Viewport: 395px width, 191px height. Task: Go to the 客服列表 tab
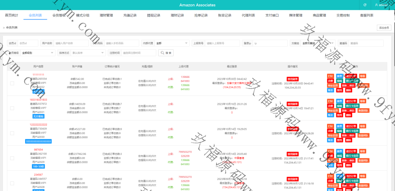click(366, 15)
